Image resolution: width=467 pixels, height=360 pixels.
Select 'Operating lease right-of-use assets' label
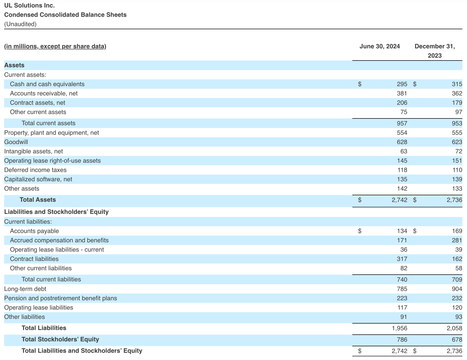(53, 161)
